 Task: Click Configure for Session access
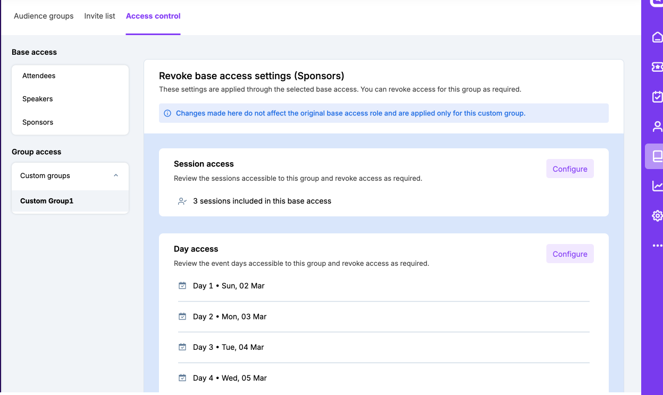point(569,169)
